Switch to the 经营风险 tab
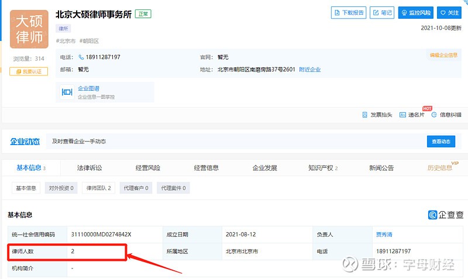This screenshot has height=279, width=468. click(148, 168)
